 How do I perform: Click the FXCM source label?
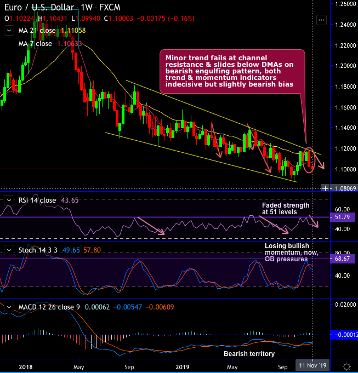(110, 7)
